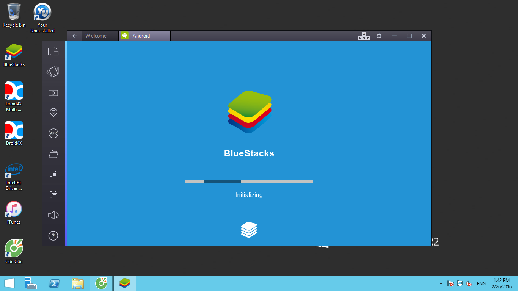This screenshot has width=518, height=291.
Task: Click the white stacked layers icon at bottom
Action: [x=249, y=230]
